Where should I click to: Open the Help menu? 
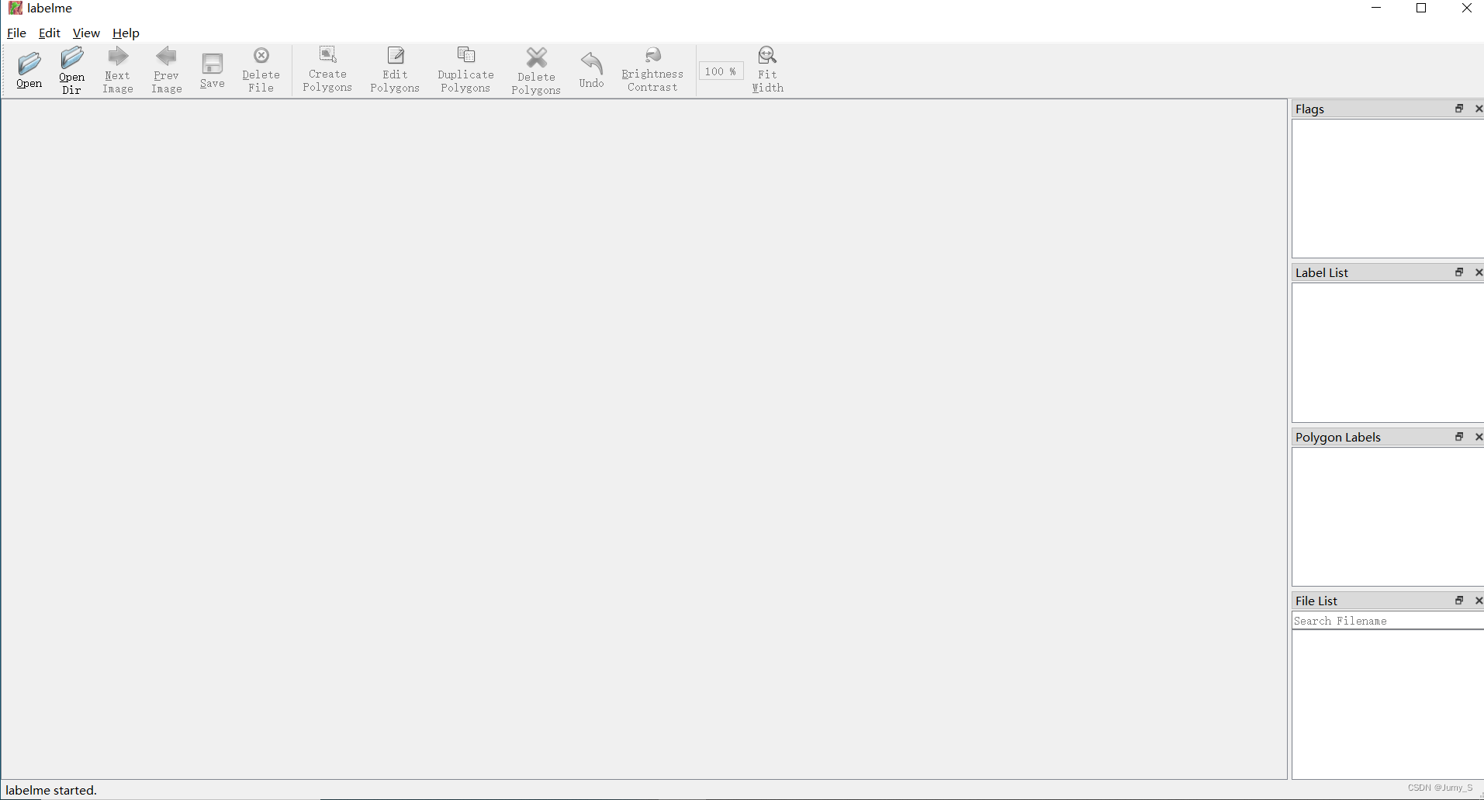coord(126,33)
